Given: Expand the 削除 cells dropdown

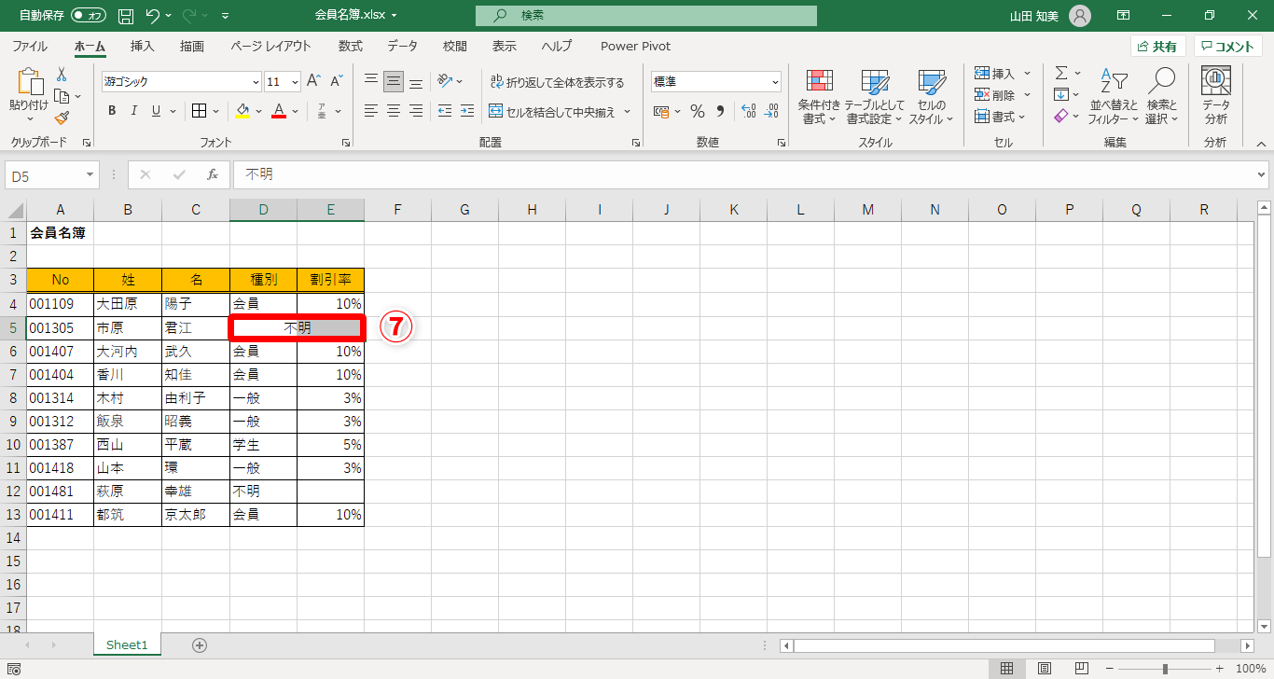Looking at the screenshot, I should 1027,94.
